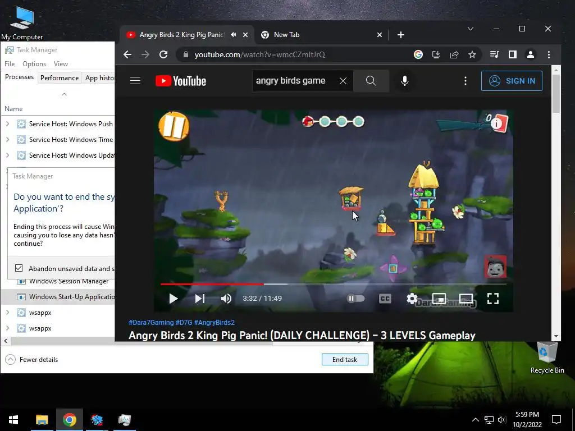Share this page from address bar

pos(454,54)
